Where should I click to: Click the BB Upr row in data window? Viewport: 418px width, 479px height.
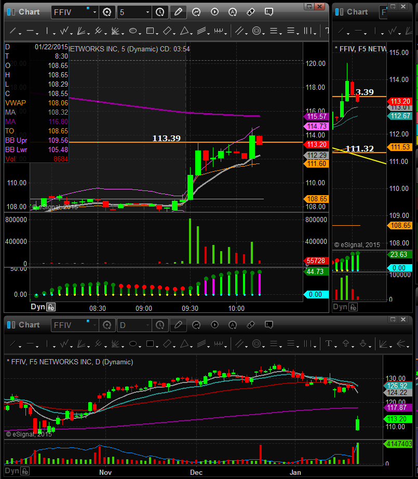pyautogui.click(x=36, y=140)
